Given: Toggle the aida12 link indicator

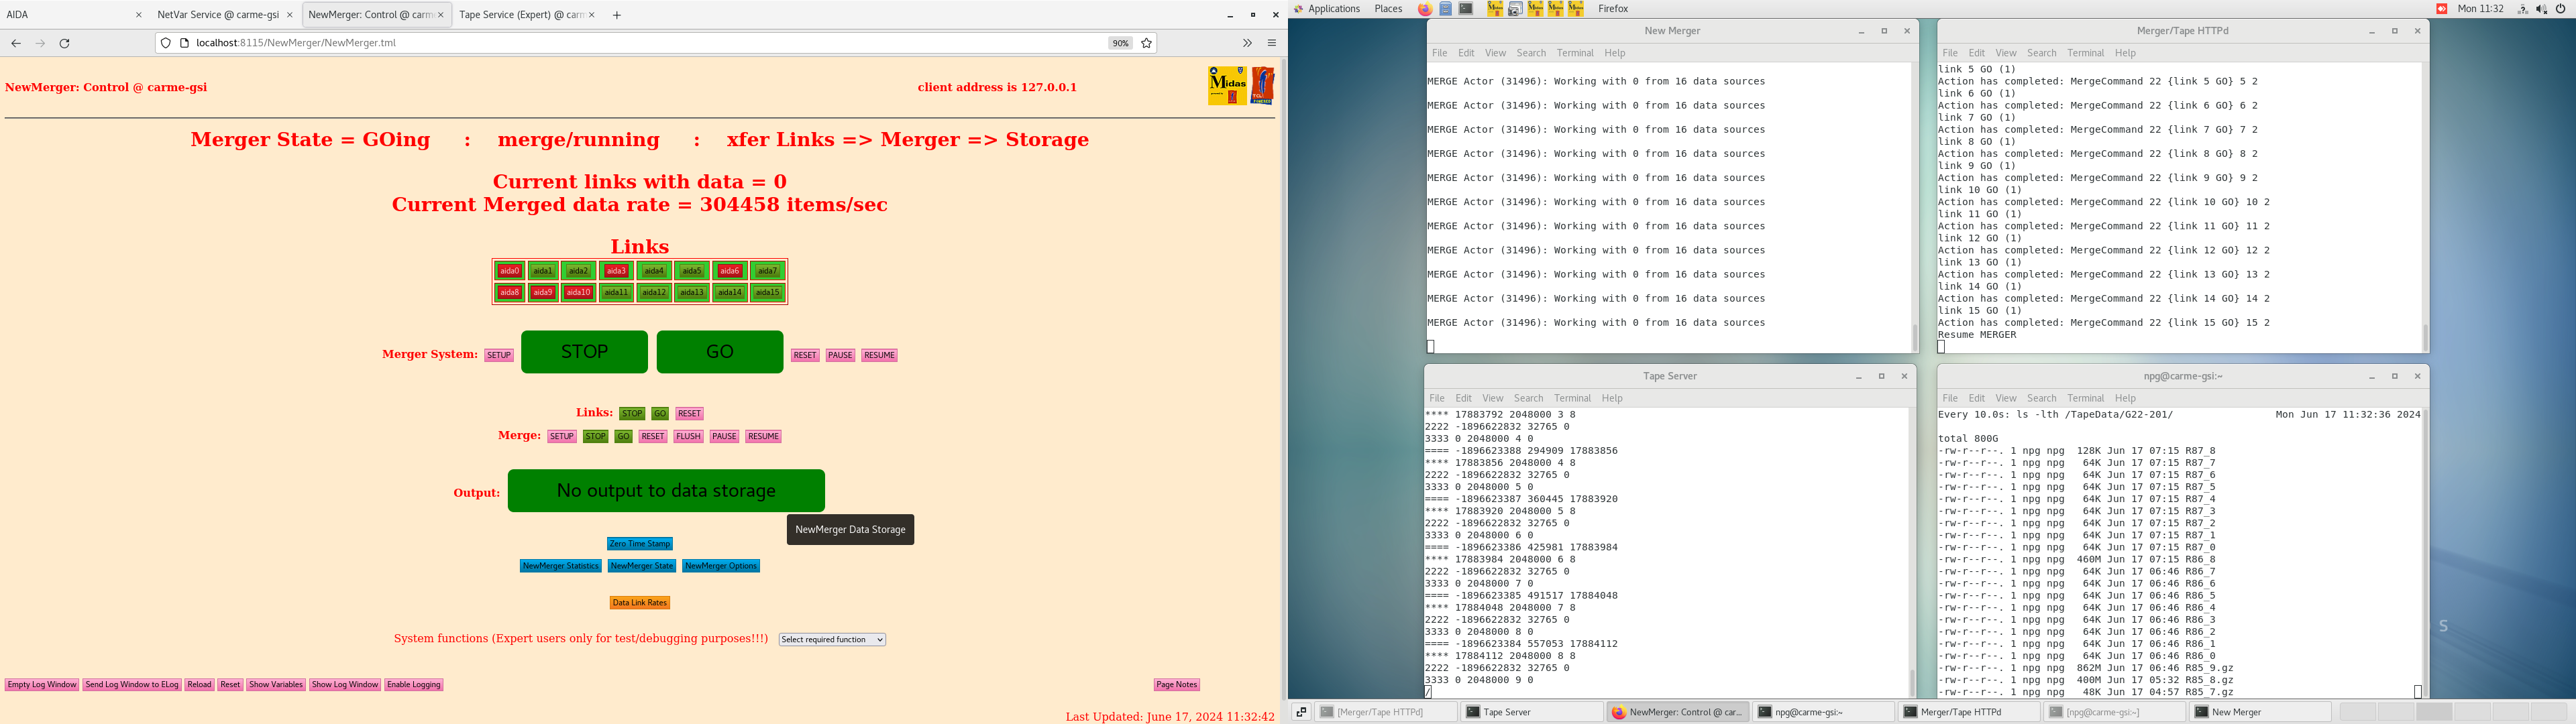Looking at the screenshot, I should point(654,293).
